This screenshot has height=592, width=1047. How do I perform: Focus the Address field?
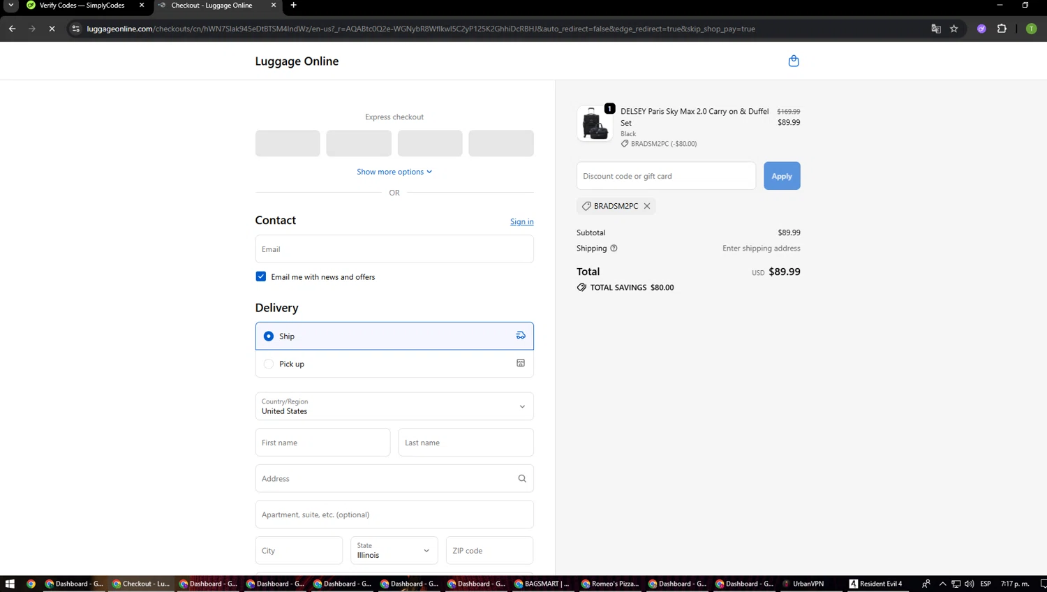(394, 478)
